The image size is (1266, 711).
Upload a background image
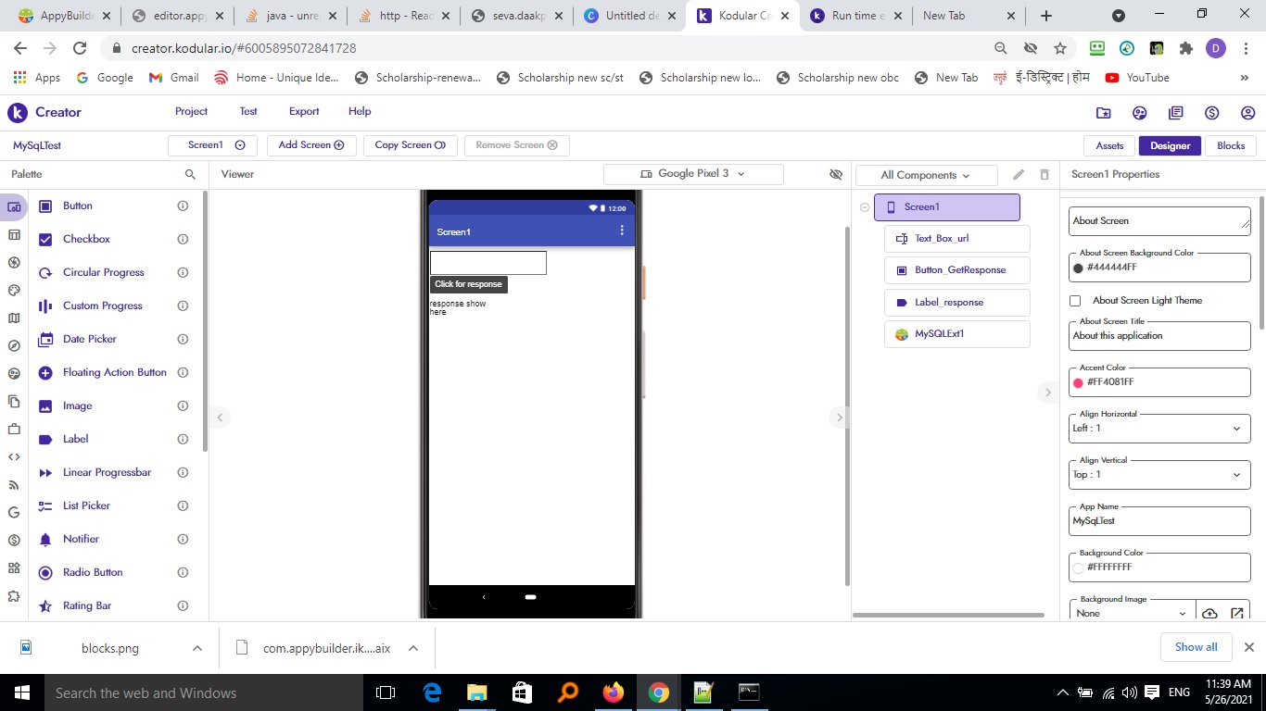[x=1209, y=613]
